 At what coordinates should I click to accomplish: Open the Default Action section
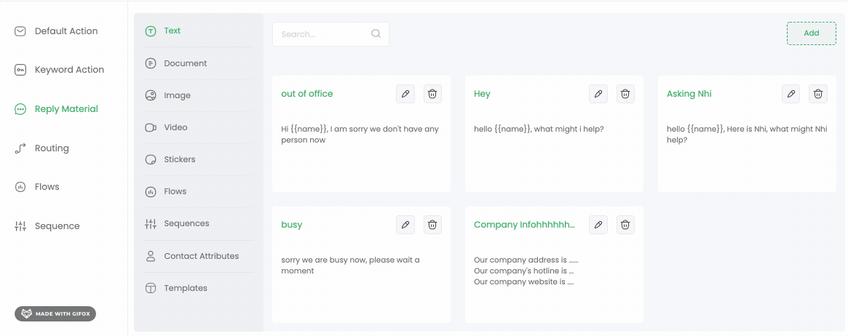coord(56,31)
